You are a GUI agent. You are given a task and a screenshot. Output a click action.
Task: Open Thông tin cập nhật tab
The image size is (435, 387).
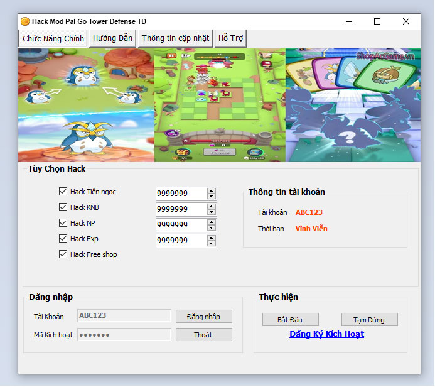[175, 38]
